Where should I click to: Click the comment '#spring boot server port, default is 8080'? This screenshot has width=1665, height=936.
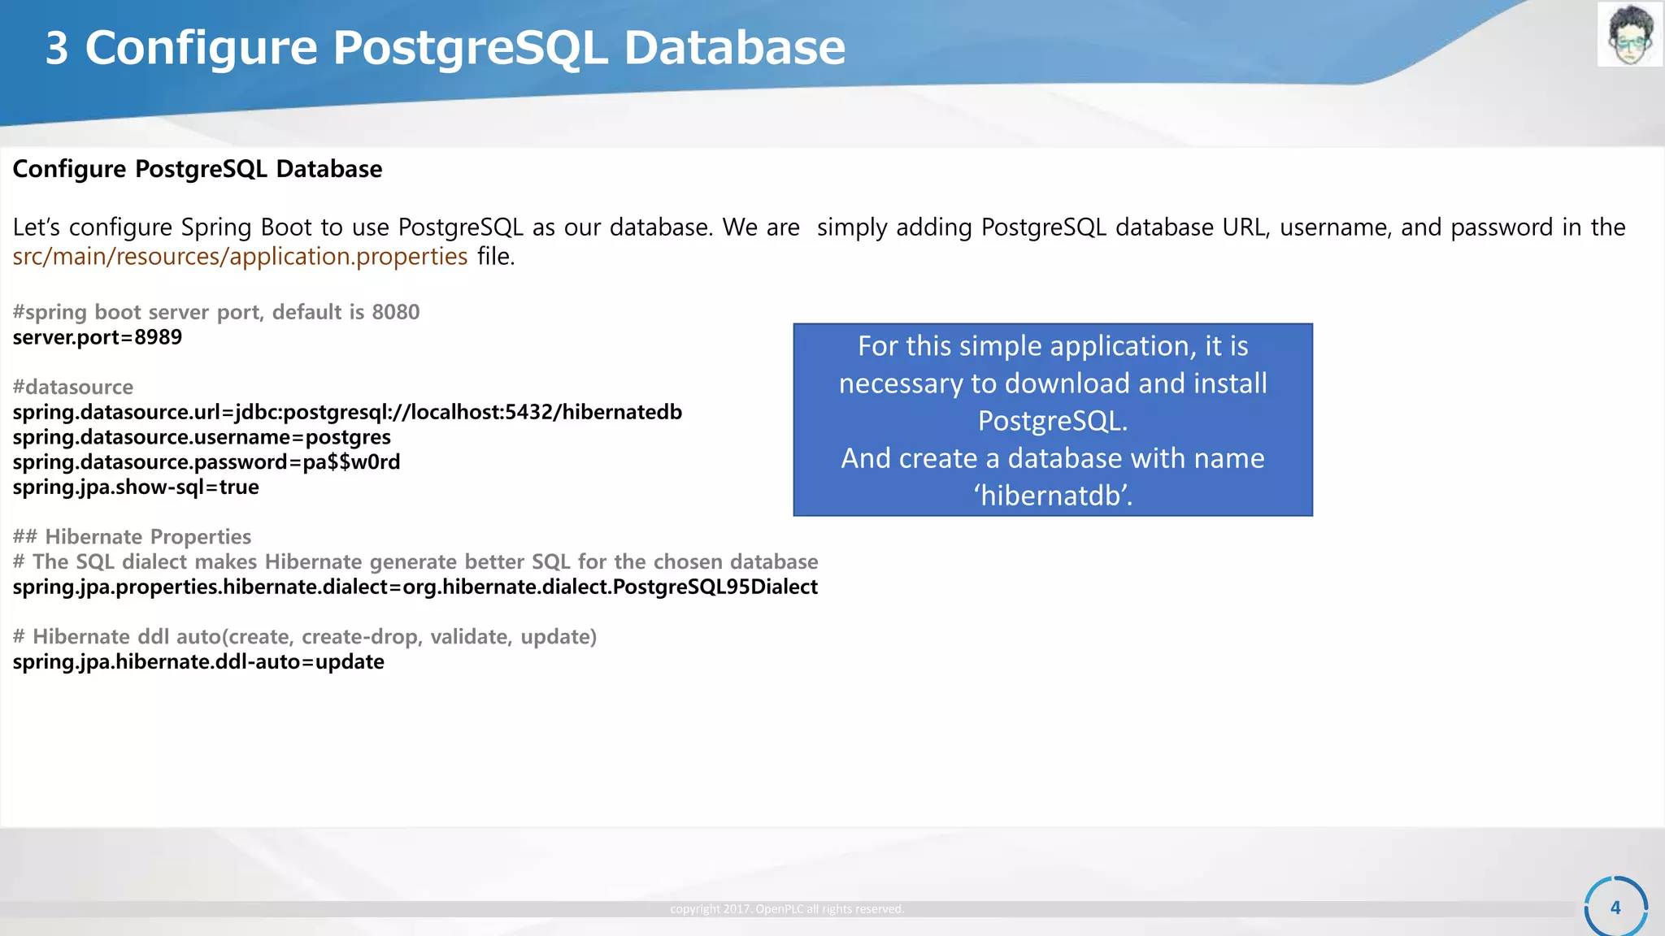pos(216,312)
